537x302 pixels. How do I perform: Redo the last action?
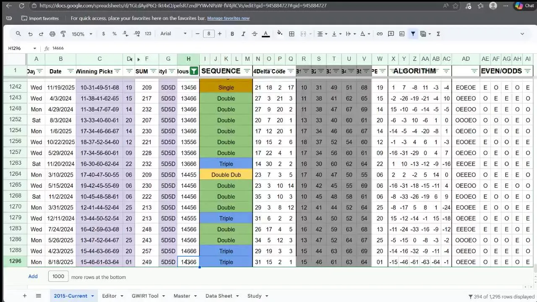tap(41, 34)
